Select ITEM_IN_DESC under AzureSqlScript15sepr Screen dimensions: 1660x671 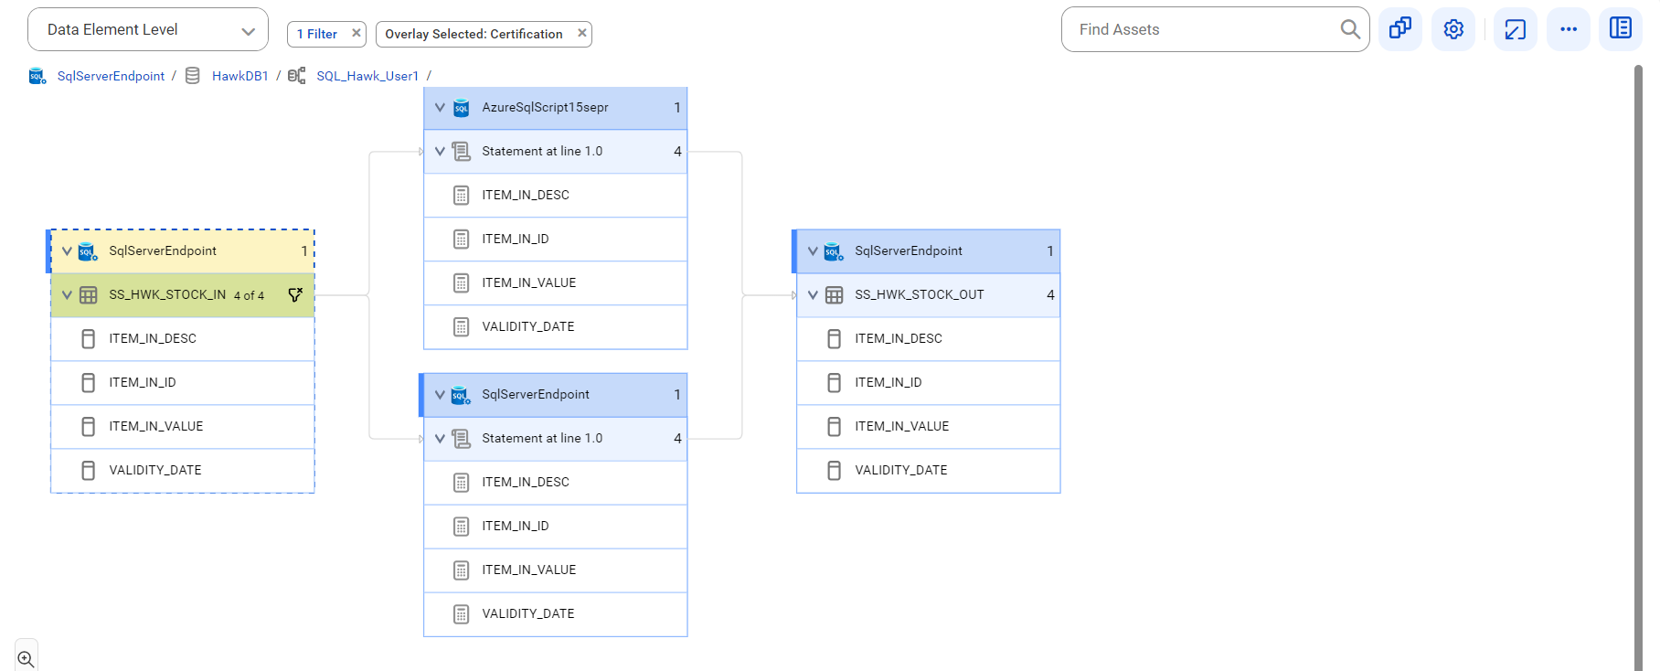[x=556, y=196]
